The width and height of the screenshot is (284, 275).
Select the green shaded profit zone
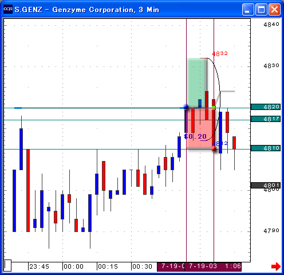[197, 82]
